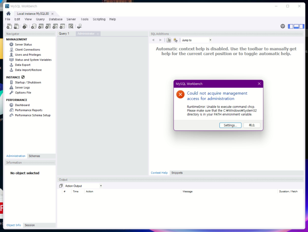
Task: Close the MySQL Workbench error dialog
Action: click(x=259, y=84)
